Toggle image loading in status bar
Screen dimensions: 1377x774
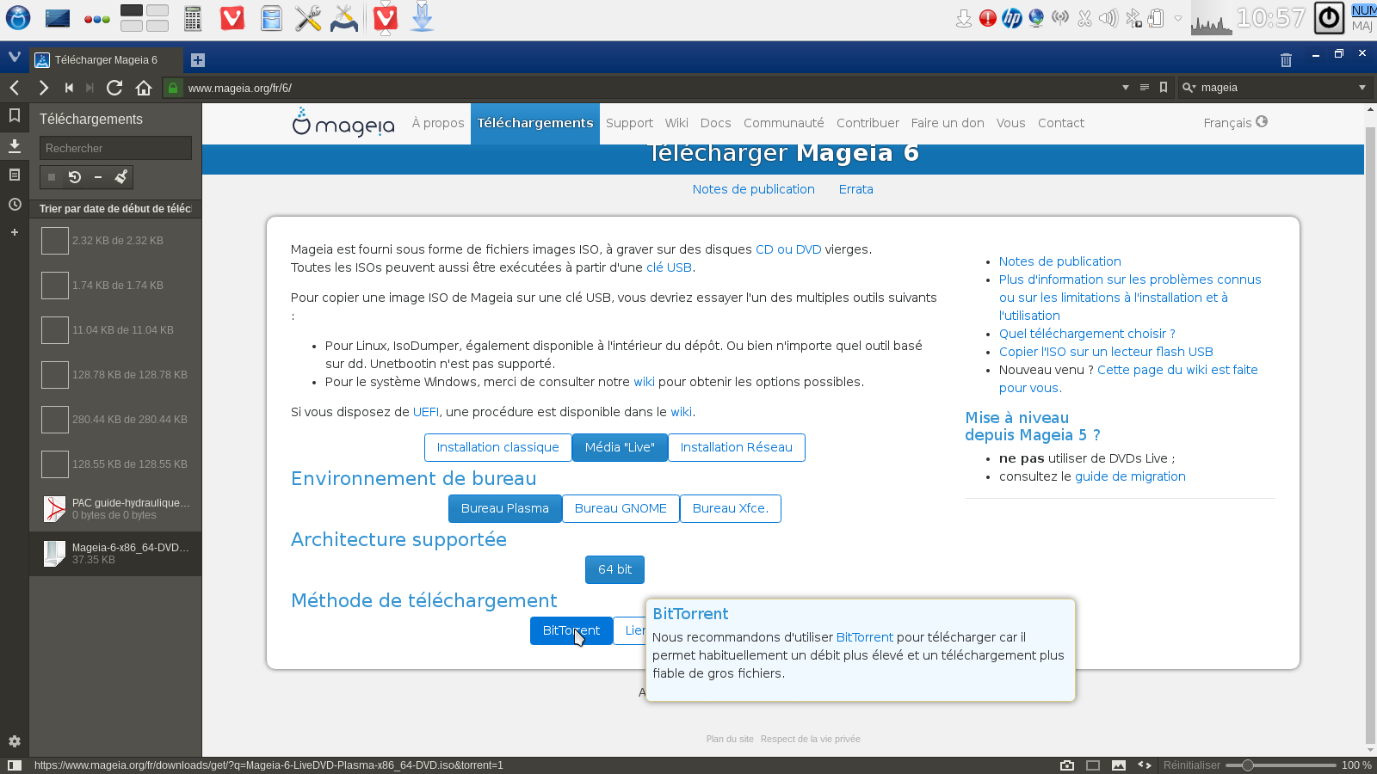pyautogui.click(x=1119, y=765)
